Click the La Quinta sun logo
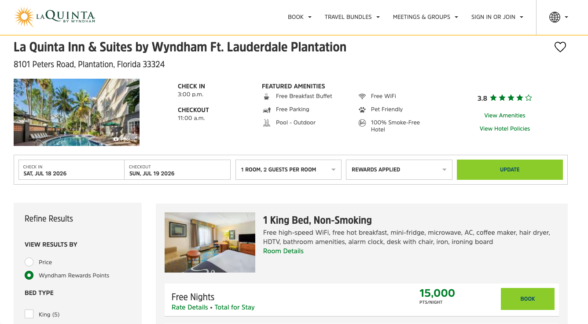This screenshot has width=588, height=324. tap(24, 17)
